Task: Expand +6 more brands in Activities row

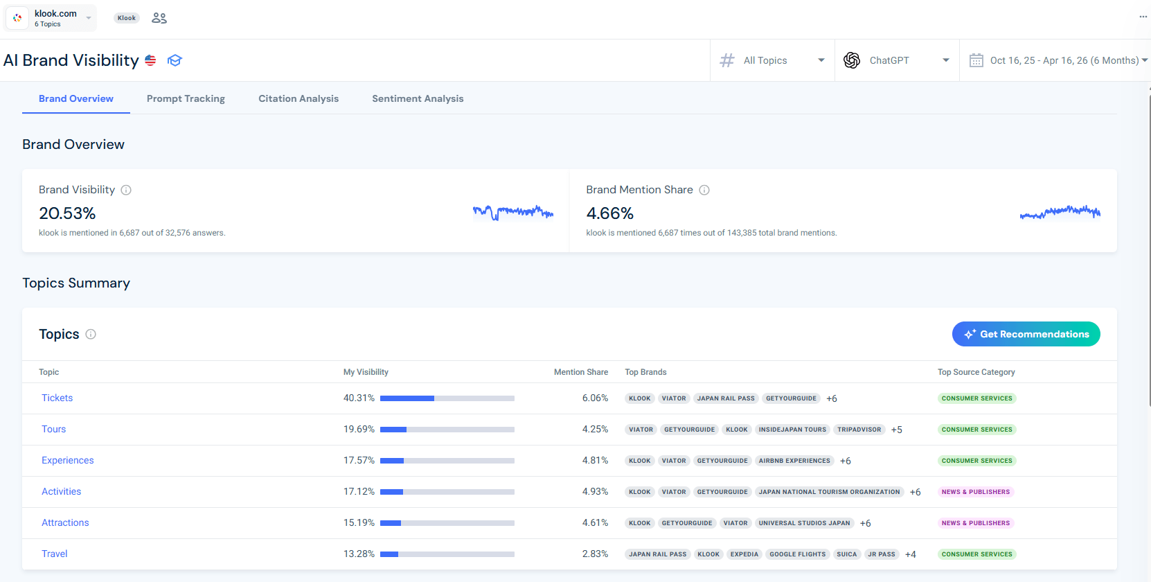Action: tap(916, 492)
